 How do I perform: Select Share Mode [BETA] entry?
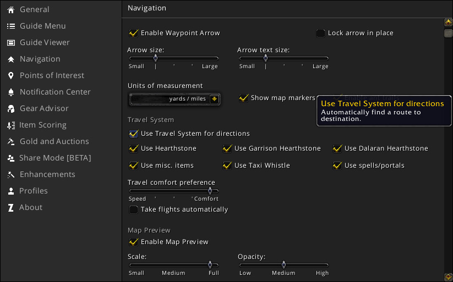coord(55,158)
